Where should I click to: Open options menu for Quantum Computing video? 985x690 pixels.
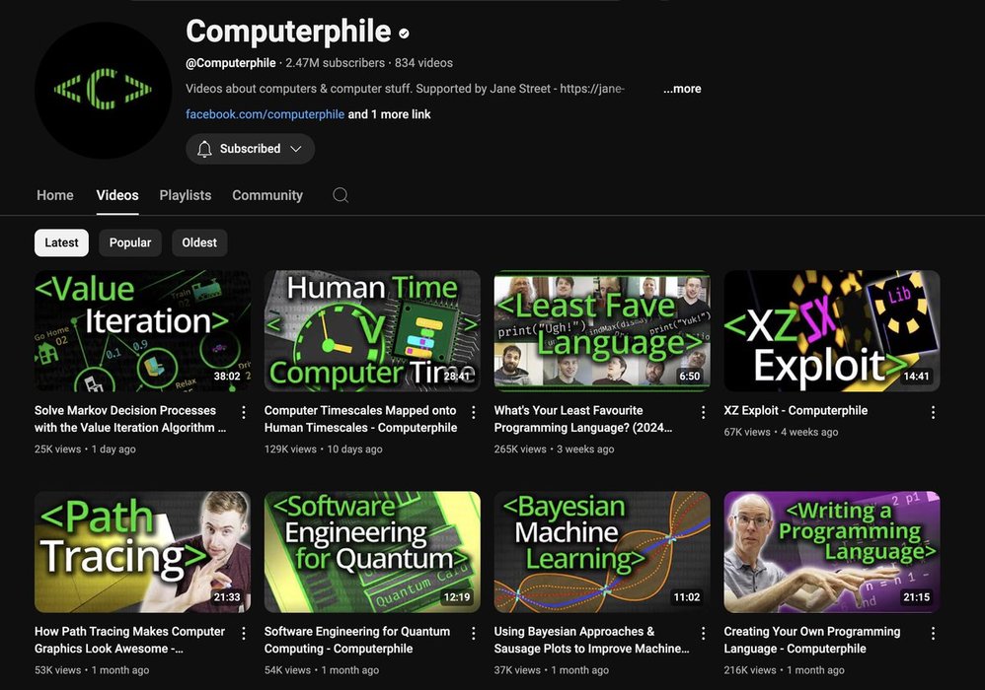pyautogui.click(x=474, y=634)
